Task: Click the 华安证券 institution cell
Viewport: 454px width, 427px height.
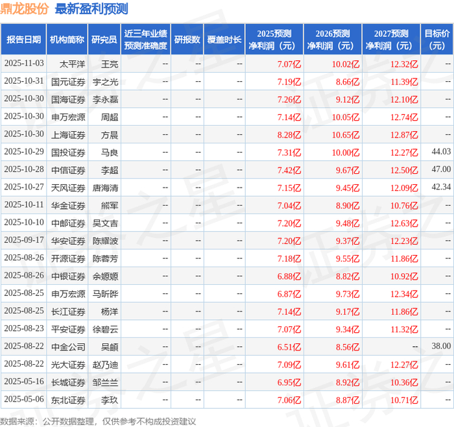Action: click(68, 241)
